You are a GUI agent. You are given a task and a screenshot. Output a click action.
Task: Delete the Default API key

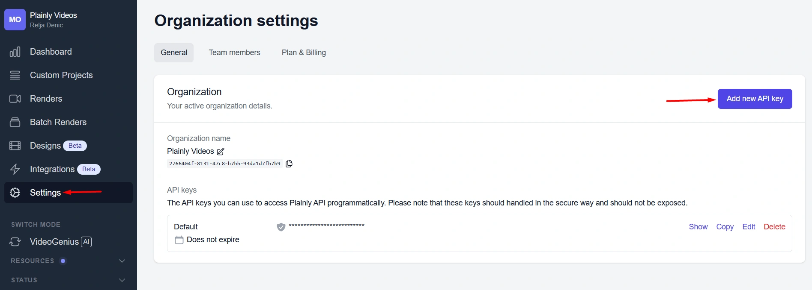click(x=774, y=227)
